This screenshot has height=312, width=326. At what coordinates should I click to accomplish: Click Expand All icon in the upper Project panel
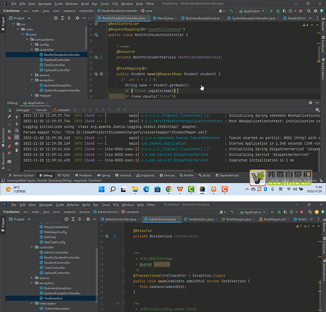tap(62, 18)
